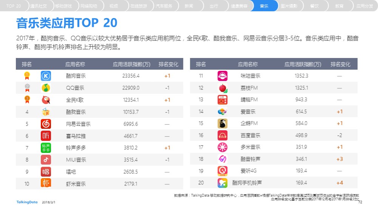The image size is (378, 212).
Task: Open the 新闻 tab
Action: [x=189, y=6]
